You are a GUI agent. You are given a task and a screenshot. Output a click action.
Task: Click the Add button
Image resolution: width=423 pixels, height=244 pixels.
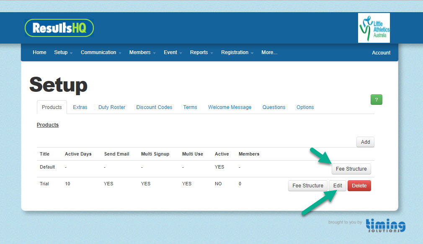point(365,142)
